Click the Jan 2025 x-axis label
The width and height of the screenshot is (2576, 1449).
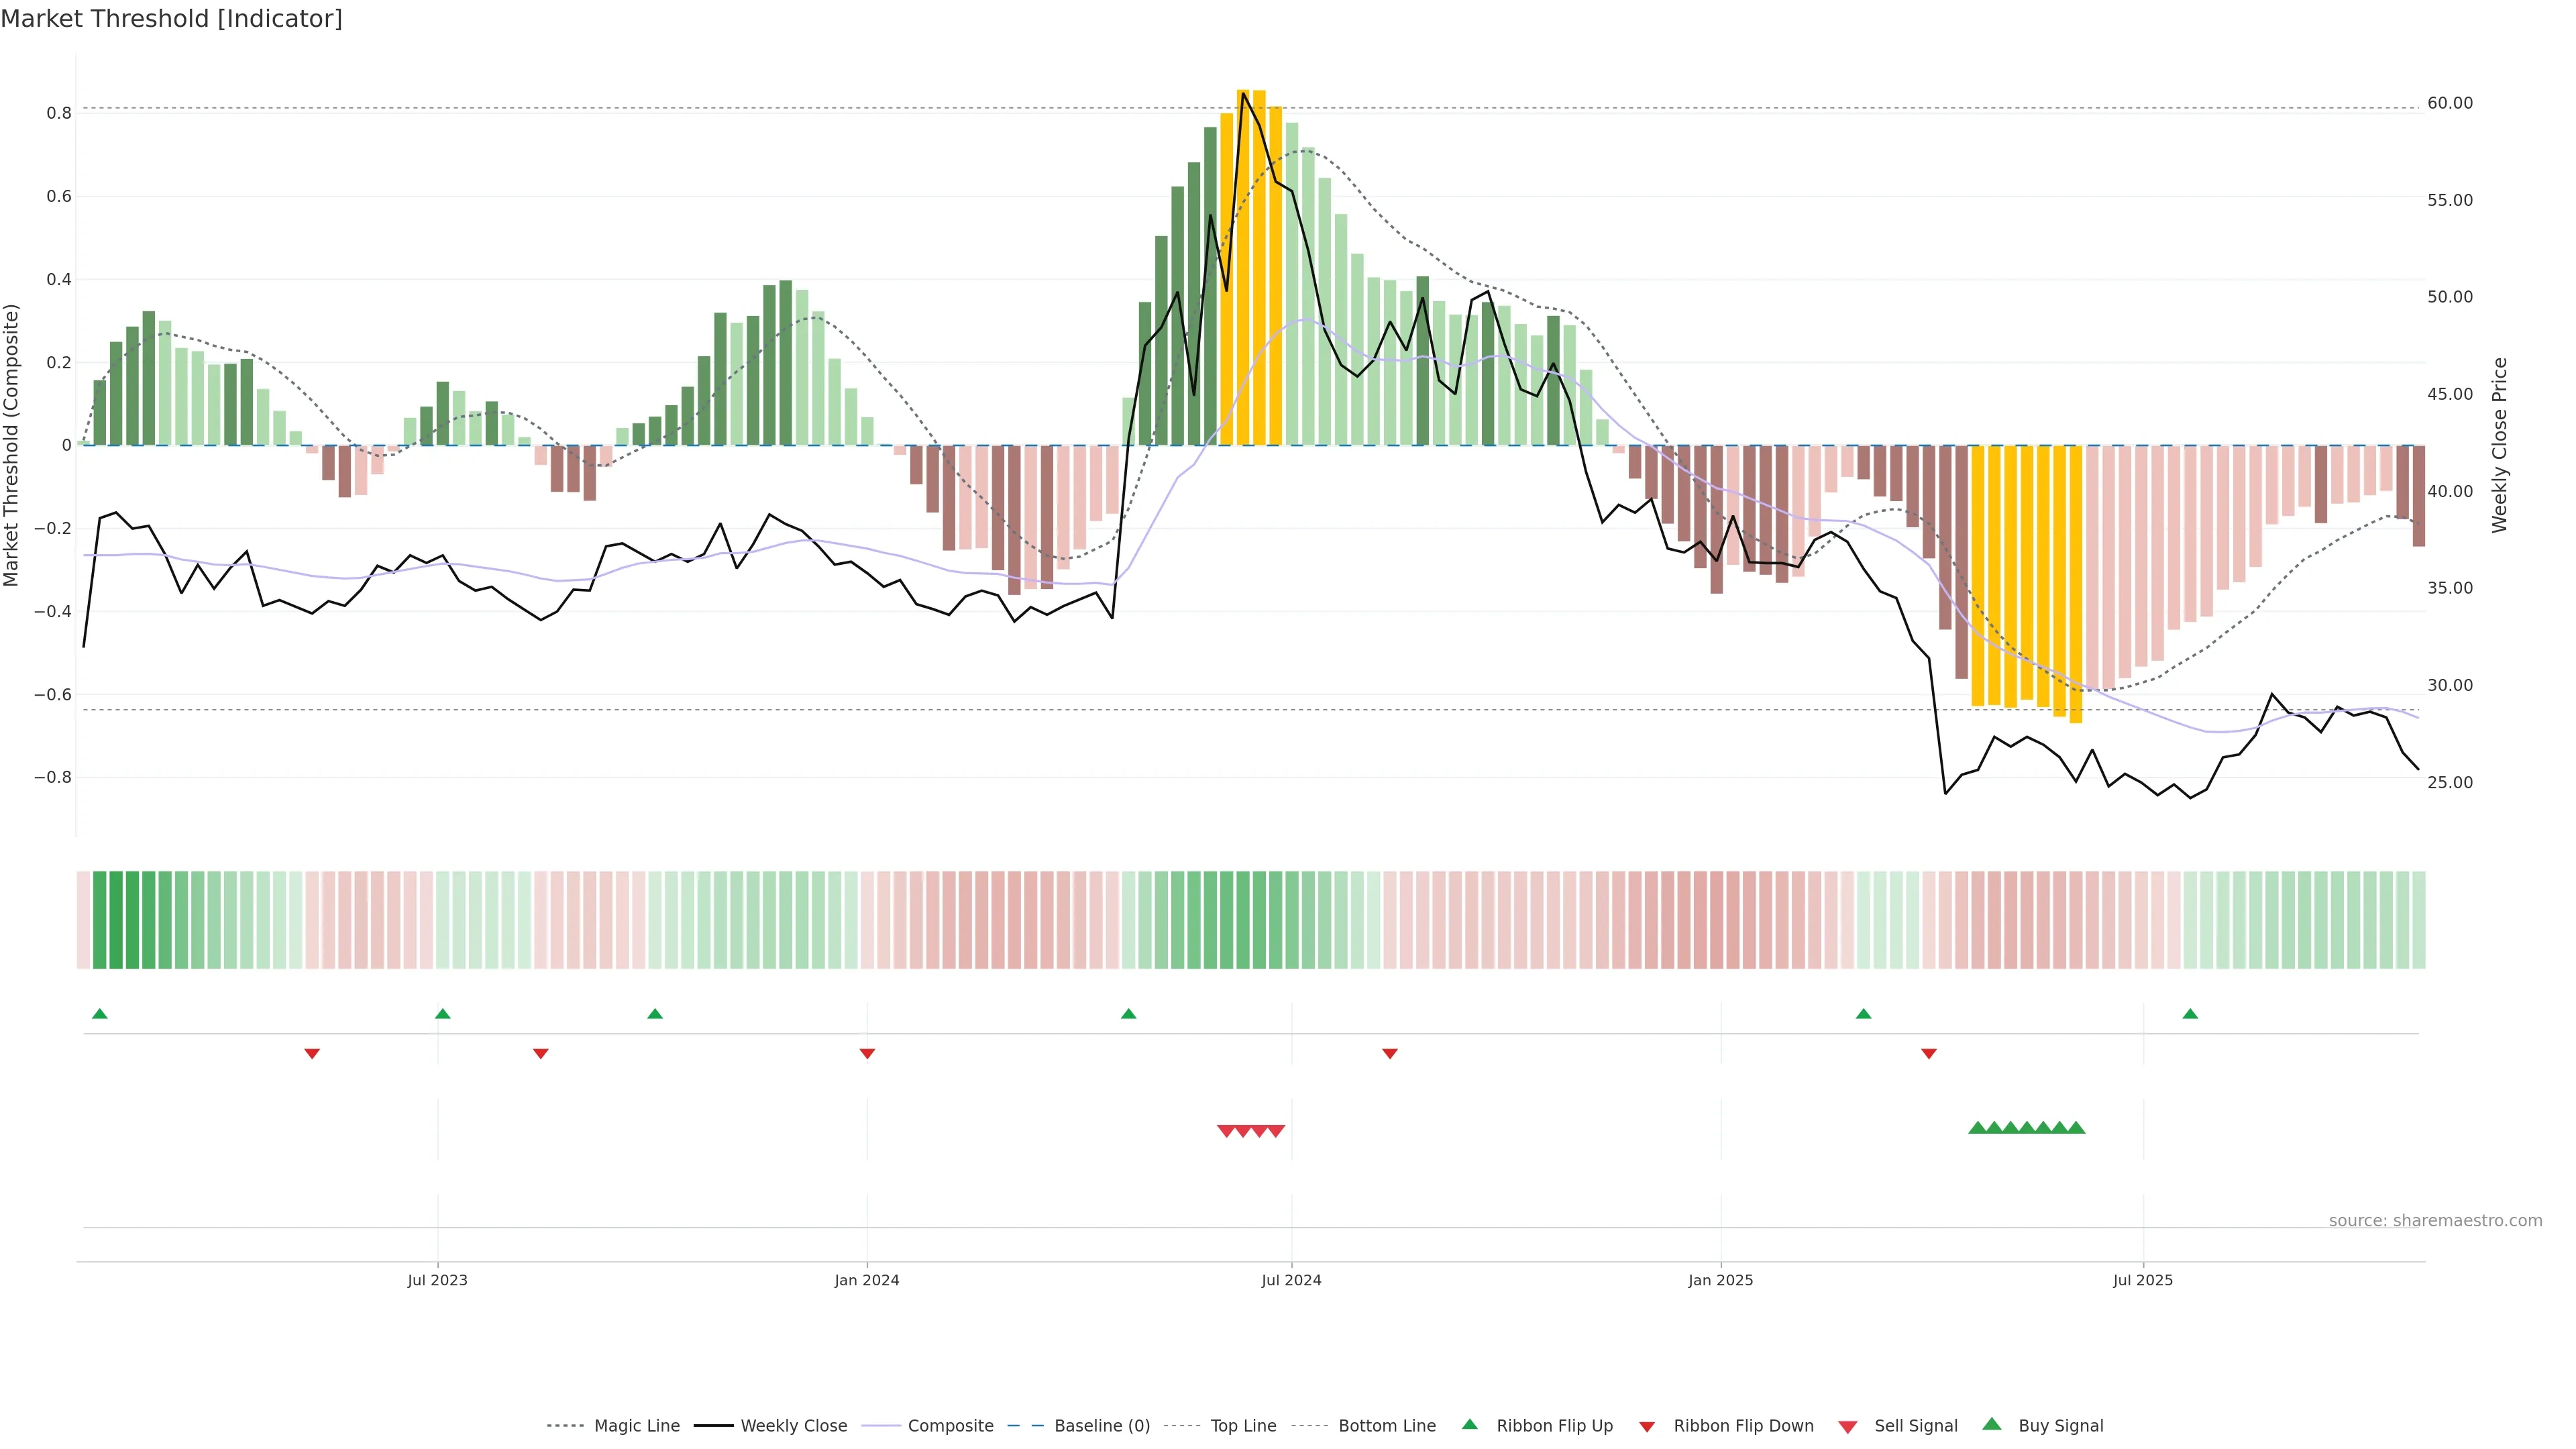pyautogui.click(x=1720, y=1280)
